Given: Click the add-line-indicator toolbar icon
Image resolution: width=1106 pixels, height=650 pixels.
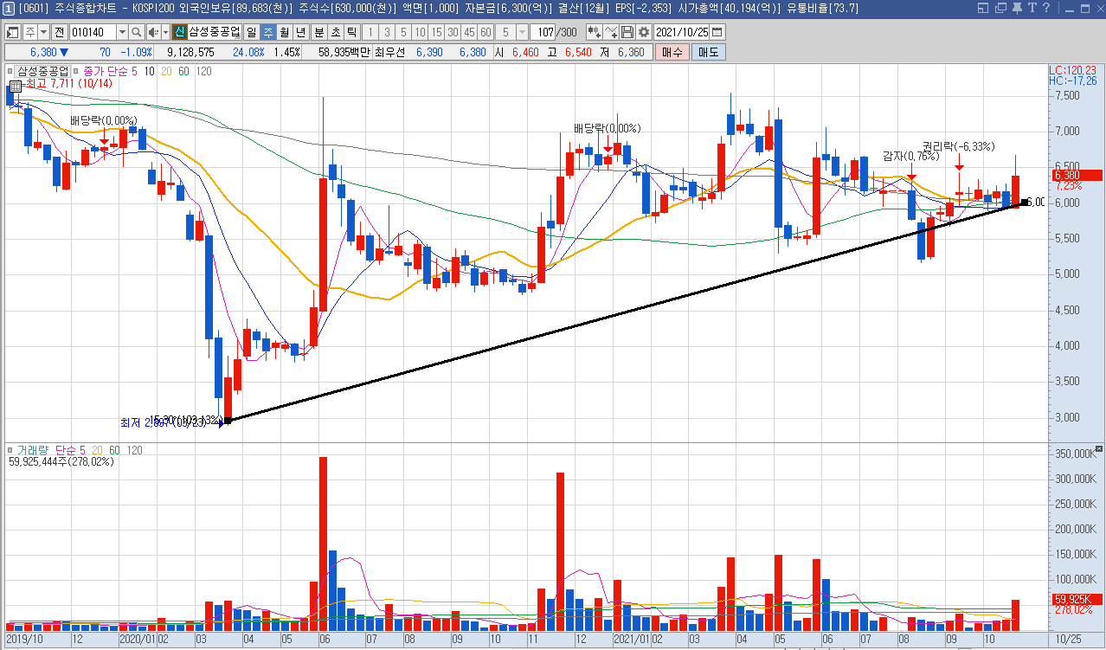Looking at the screenshot, I should click(x=611, y=32).
